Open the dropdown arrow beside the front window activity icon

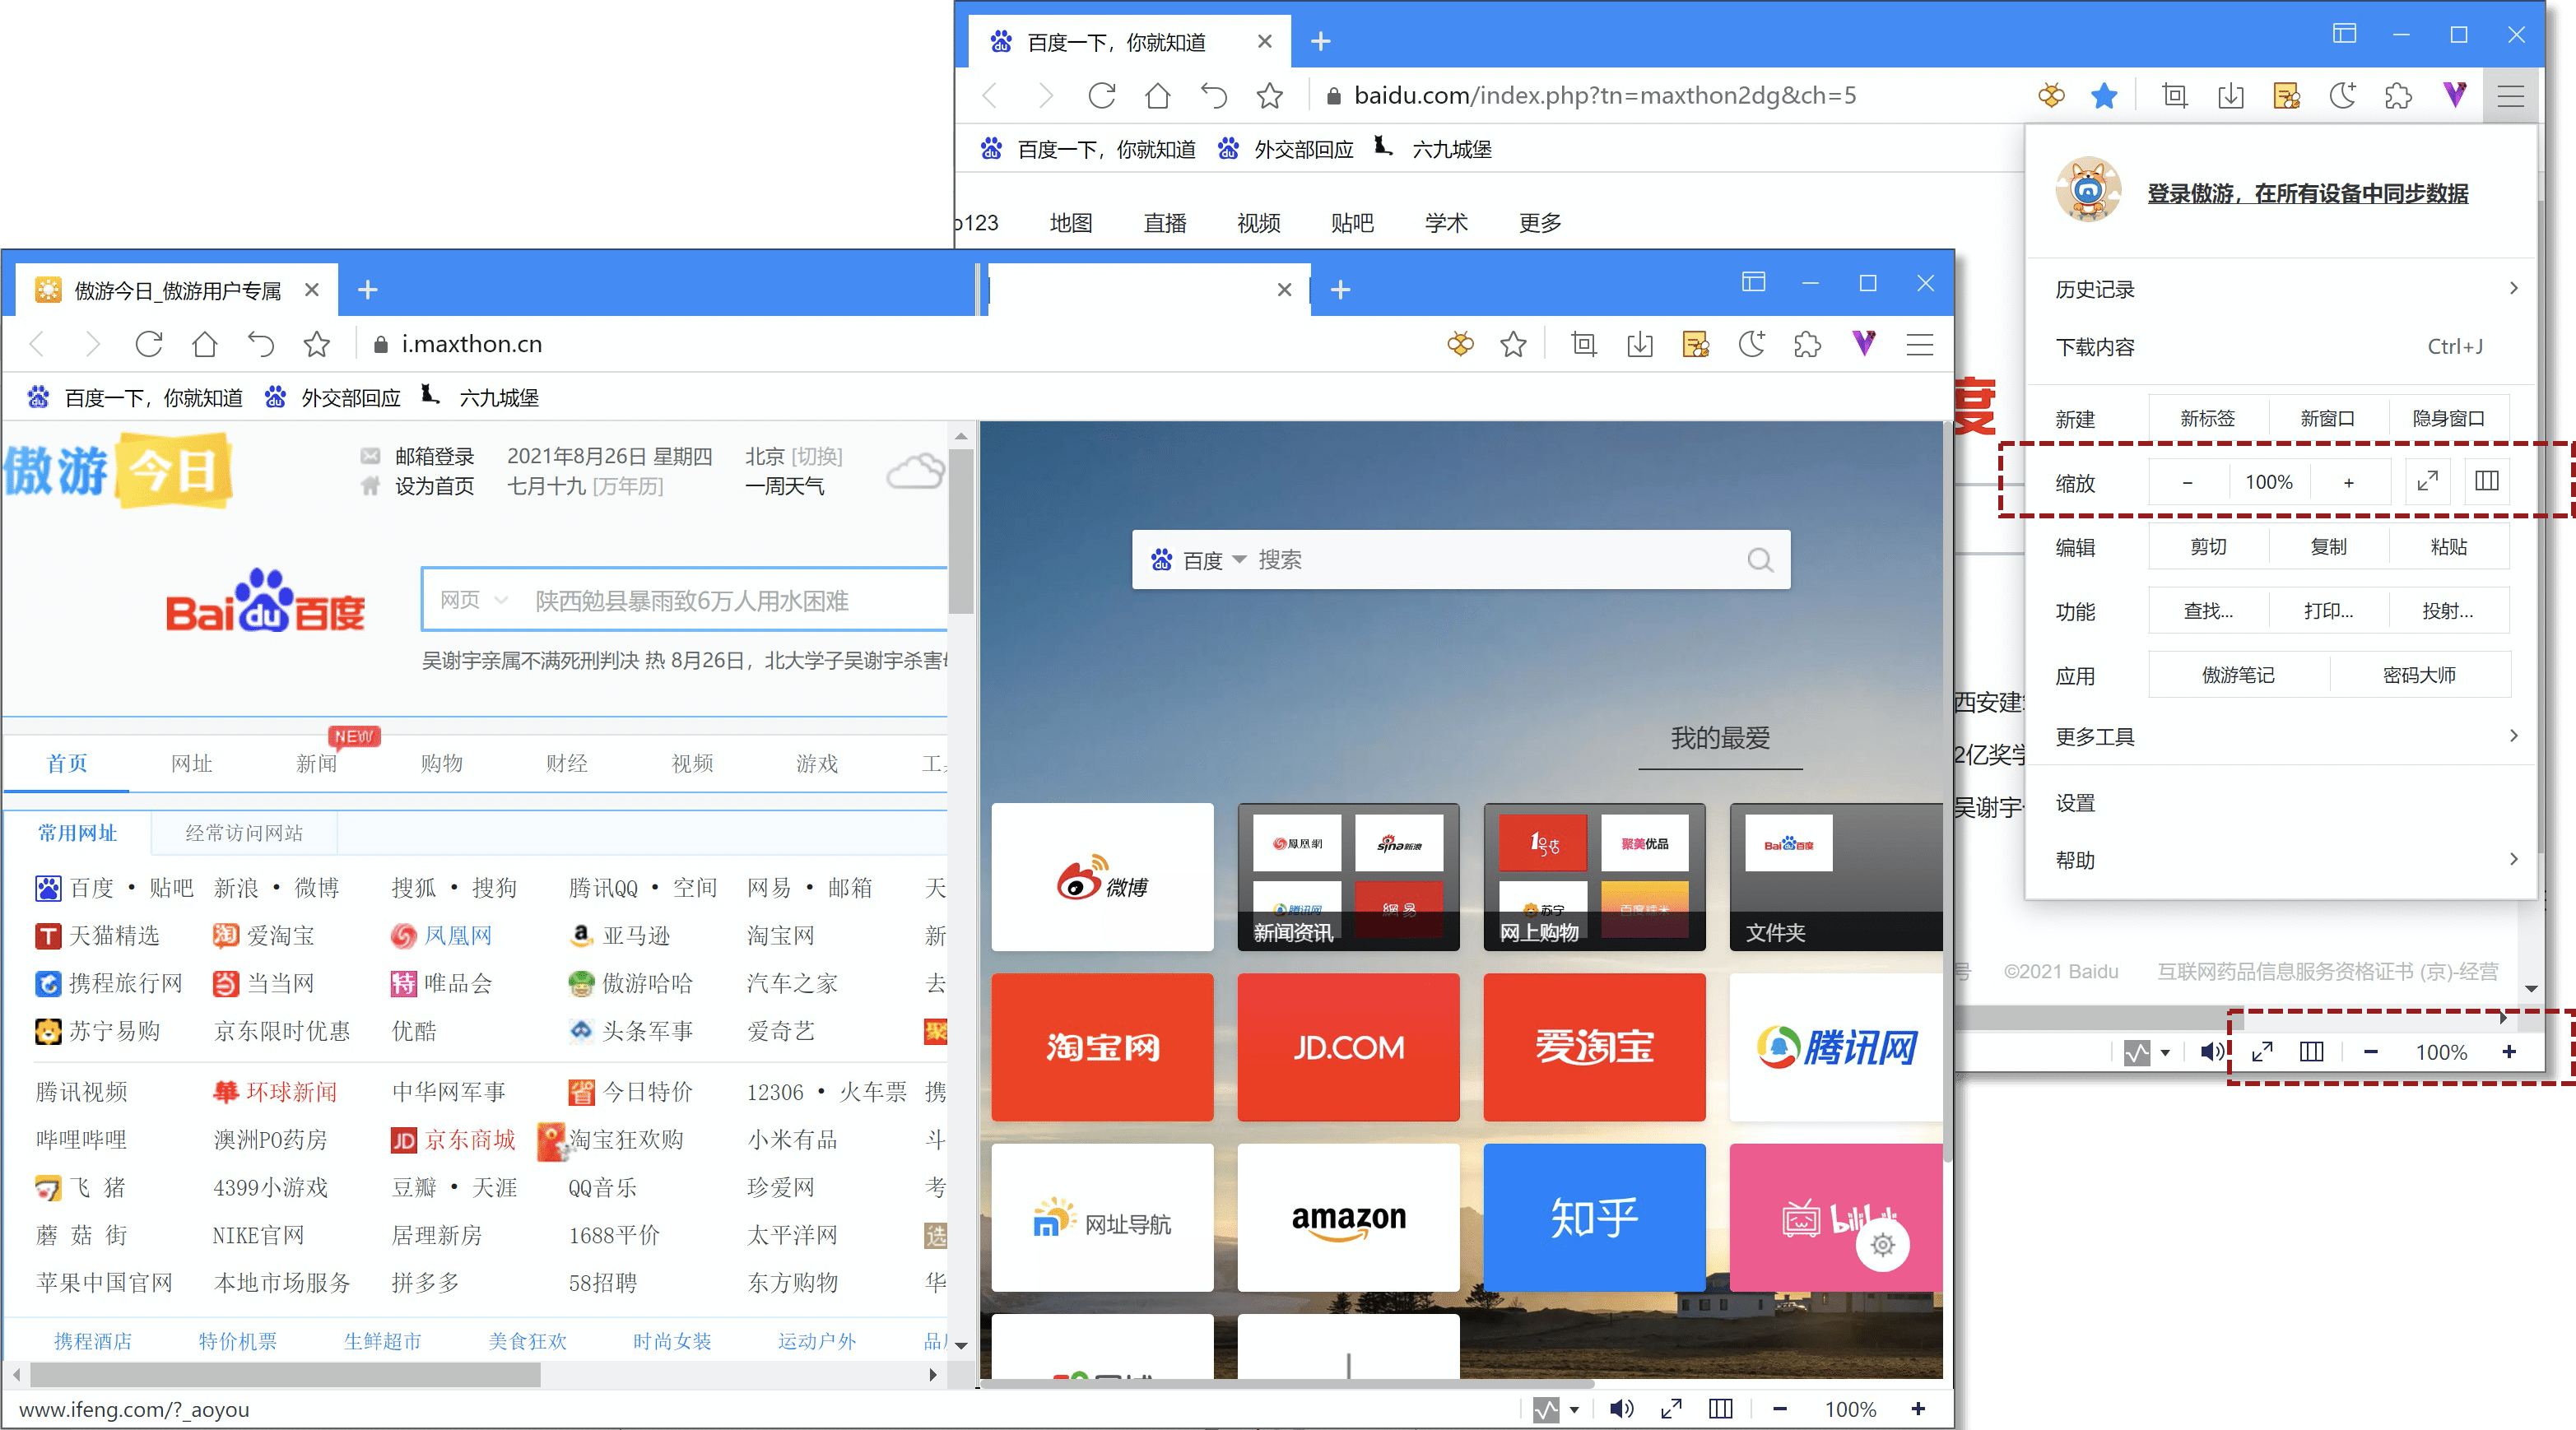pos(1574,1409)
